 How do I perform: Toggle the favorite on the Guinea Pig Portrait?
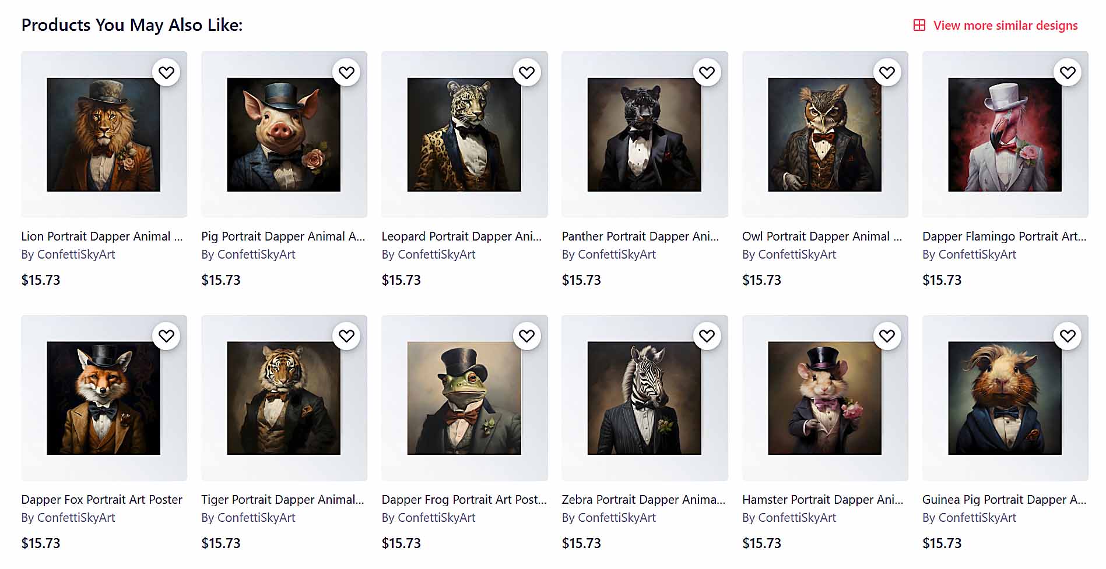click(1068, 335)
